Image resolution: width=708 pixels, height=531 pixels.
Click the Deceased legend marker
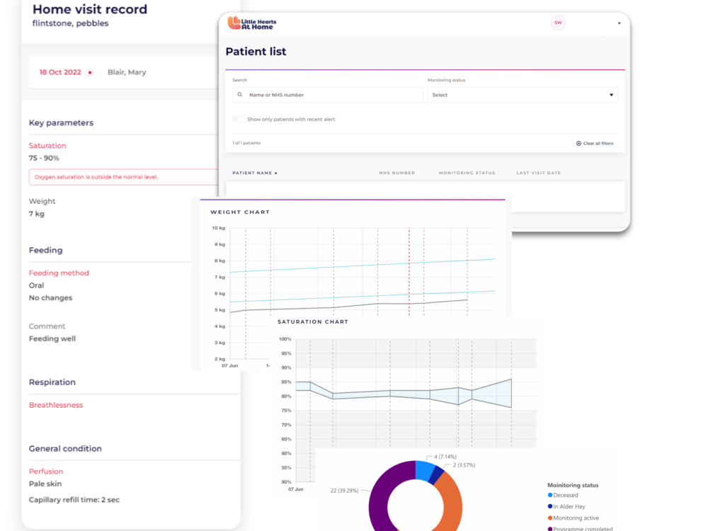click(x=550, y=496)
